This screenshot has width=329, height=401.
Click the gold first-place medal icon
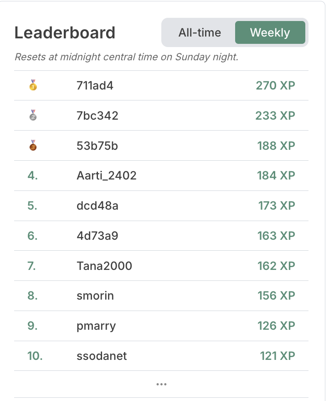[33, 85]
